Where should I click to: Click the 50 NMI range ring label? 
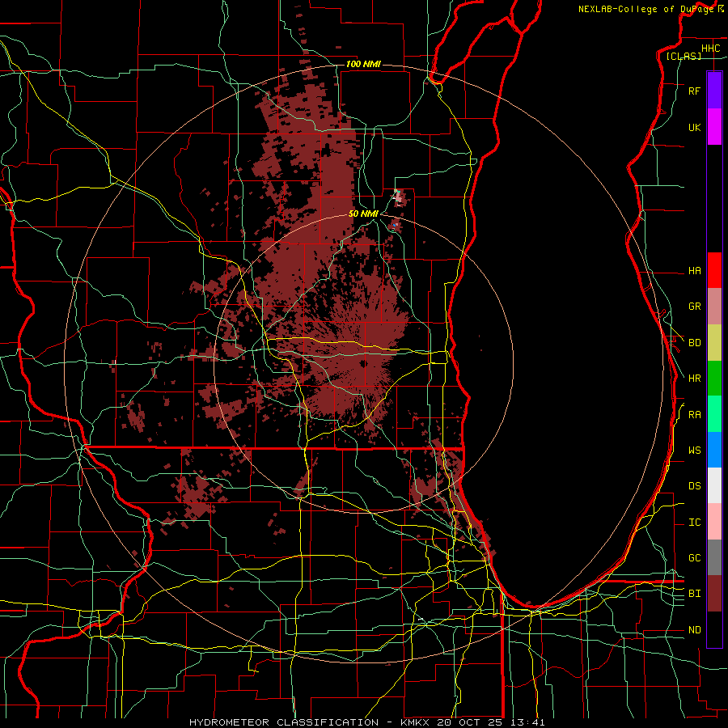363,214
